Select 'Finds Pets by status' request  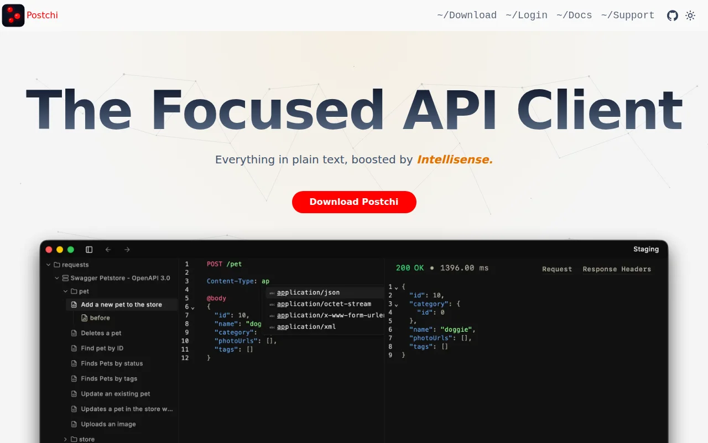point(112,363)
